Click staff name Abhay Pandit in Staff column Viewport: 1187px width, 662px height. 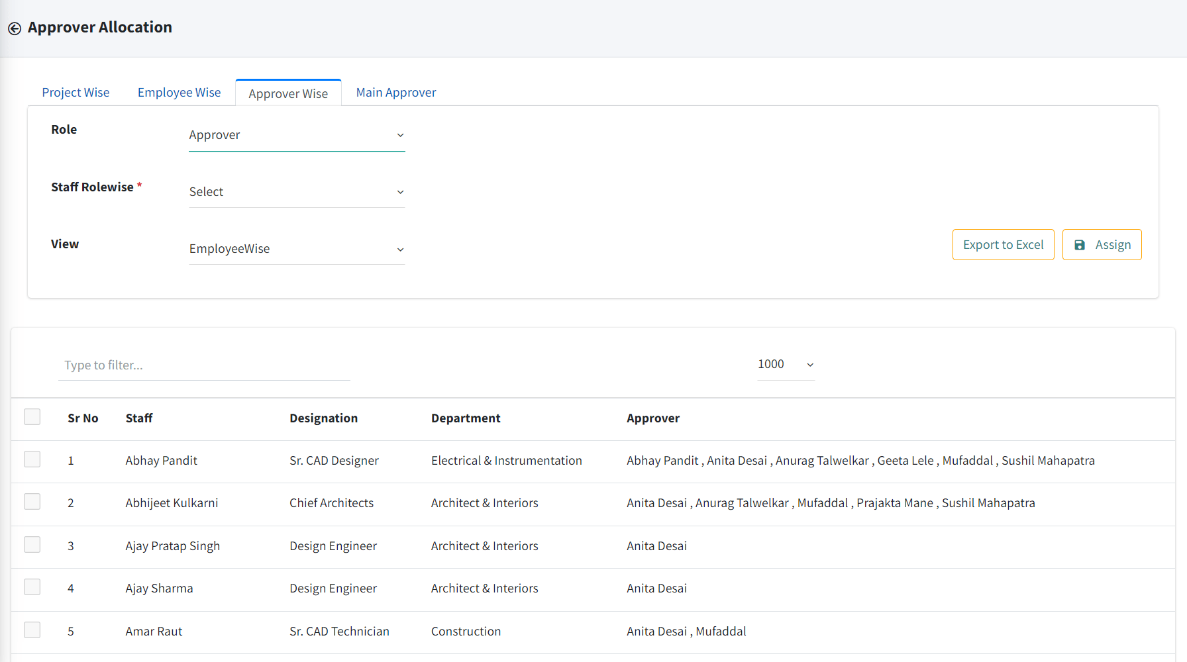coord(161,461)
